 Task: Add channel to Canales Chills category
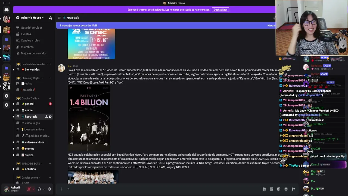[x=50, y=99]
